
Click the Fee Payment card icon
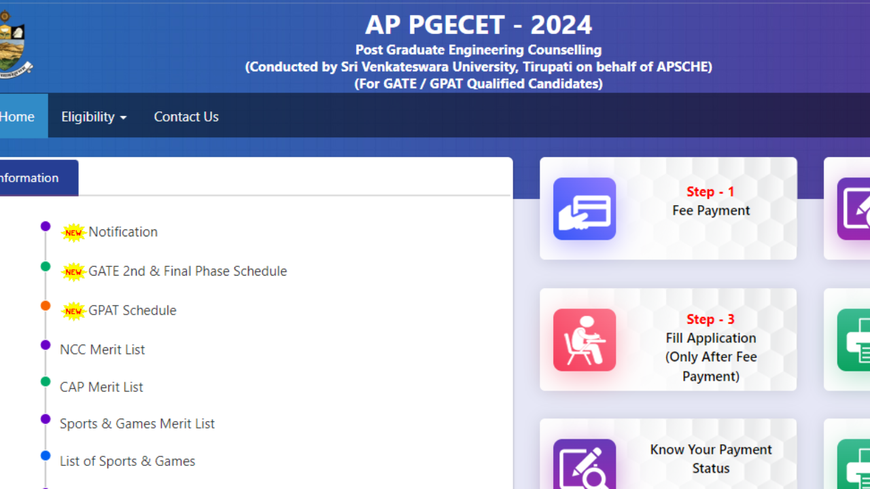click(585, 209)
